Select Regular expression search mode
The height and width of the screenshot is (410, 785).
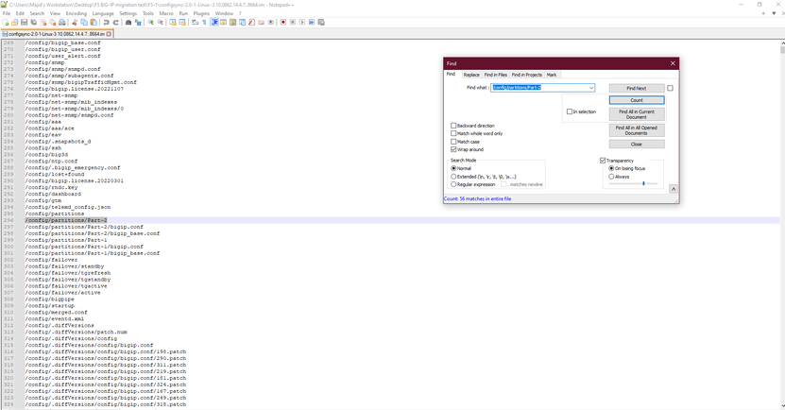click(453, 185)
